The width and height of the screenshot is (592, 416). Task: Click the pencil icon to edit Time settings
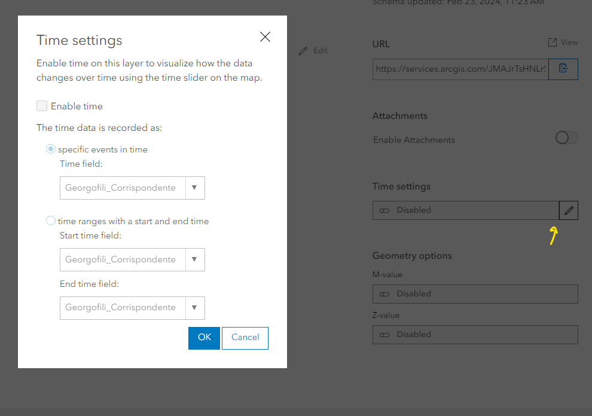pos(569,210)
